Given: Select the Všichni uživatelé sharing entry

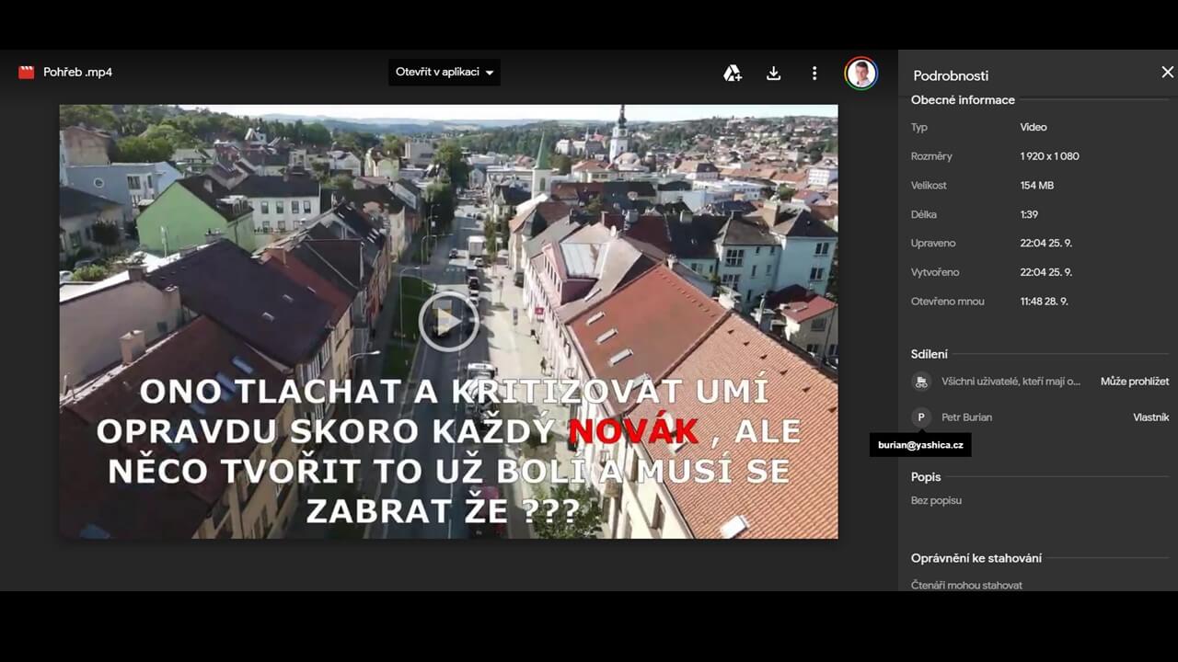Looking at the screenshot, I should 1011,382.
